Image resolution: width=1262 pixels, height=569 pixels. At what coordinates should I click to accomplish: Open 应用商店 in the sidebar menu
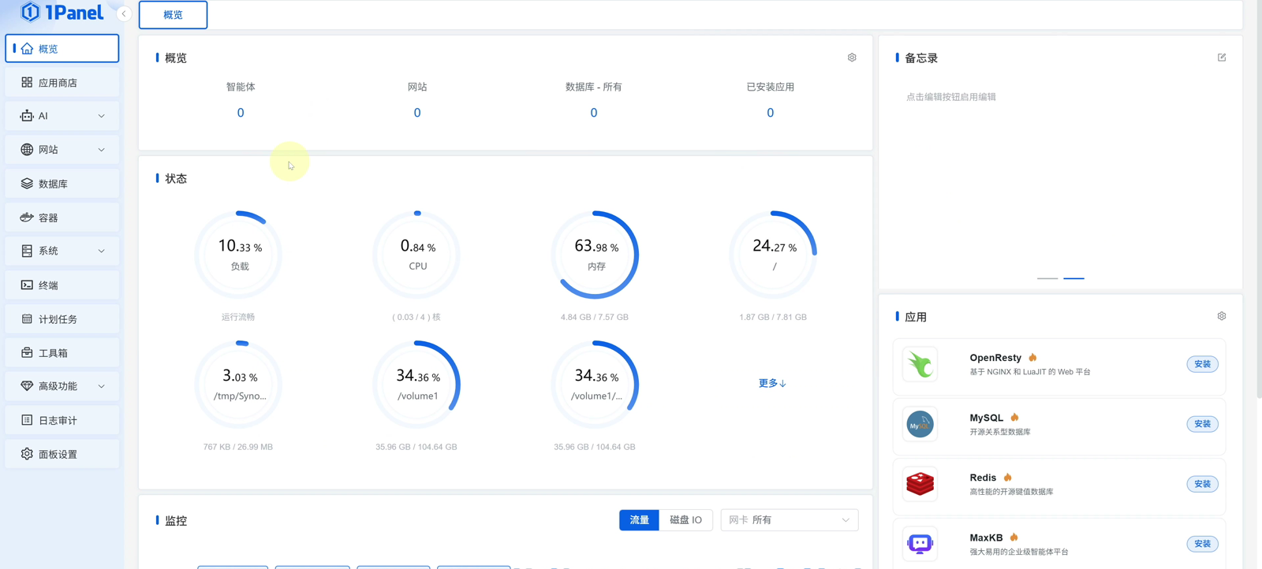pyautogui.click(x=62, y=82)
